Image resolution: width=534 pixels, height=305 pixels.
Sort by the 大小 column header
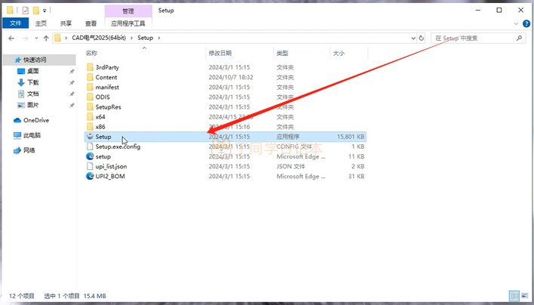point(339,53)
